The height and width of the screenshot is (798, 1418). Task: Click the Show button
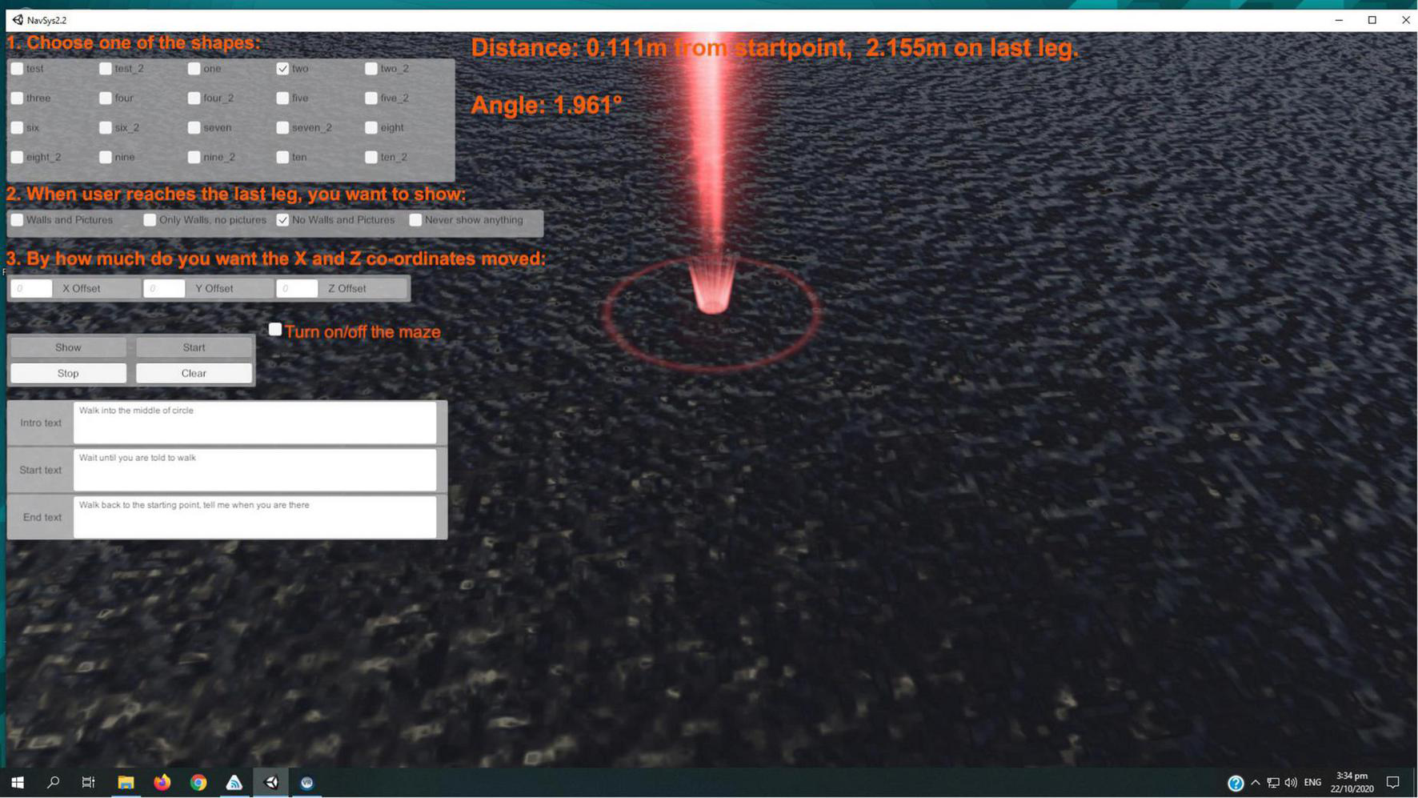[x=68, y=347]
